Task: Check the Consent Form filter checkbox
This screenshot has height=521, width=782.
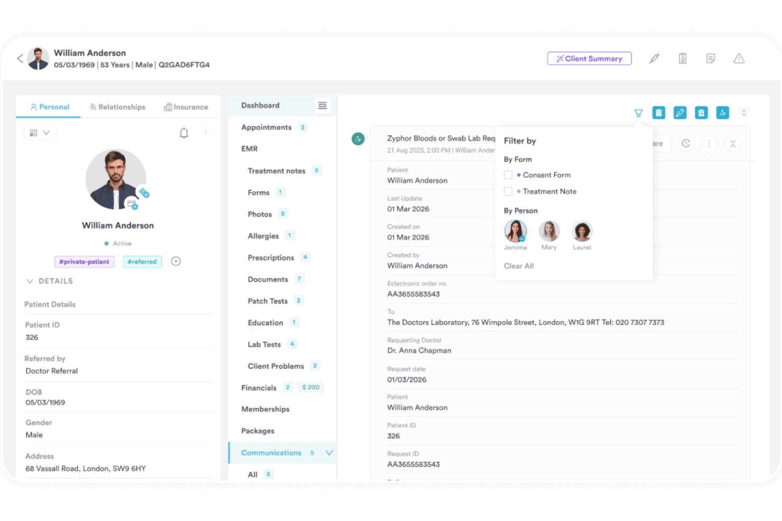Action: pyautogui.click(x=508, y=175)
